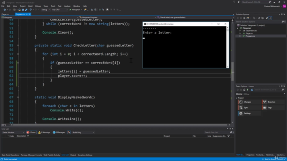Click the Refresh icon in Team Explorer toolbar

tap(252, 90)
